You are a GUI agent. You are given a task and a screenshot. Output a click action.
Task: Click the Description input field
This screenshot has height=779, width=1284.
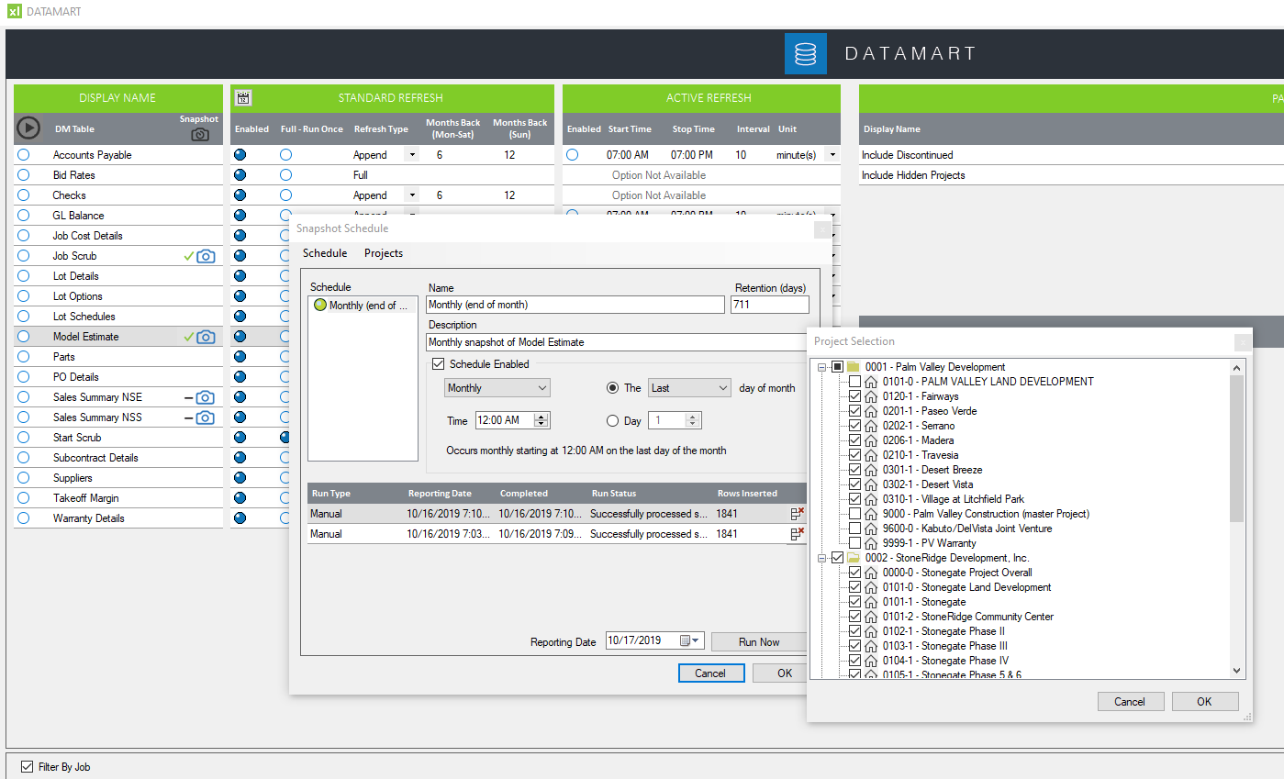tap(617, 342)
